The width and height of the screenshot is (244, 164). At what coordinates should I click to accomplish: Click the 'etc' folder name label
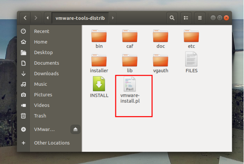[191, 46]
